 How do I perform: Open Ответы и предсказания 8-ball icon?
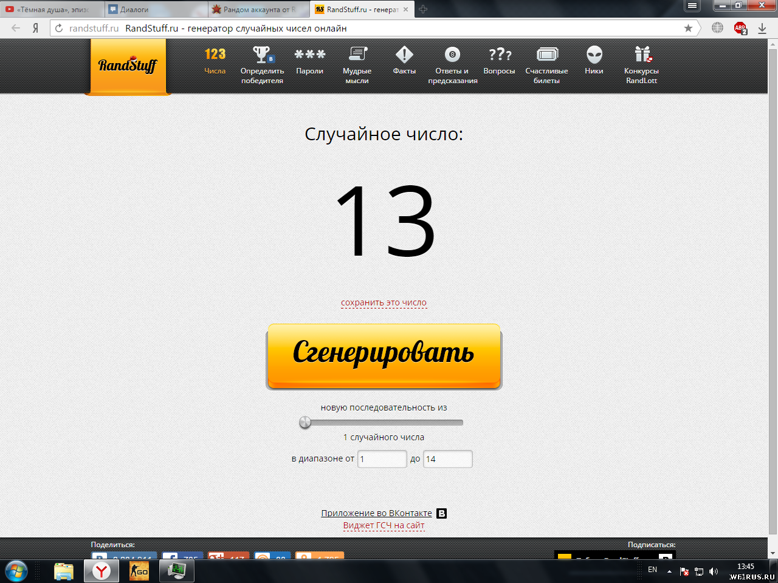coord(452,55)
